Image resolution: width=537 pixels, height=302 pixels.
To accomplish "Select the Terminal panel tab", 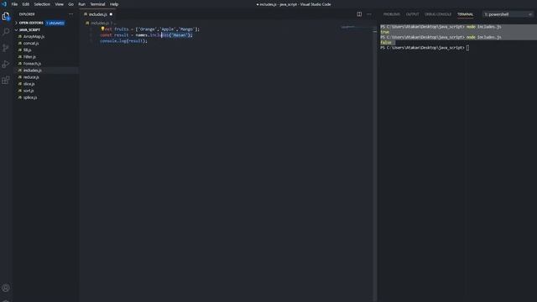I will tap(465, 14).
